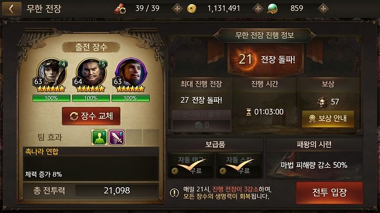This screenshot has height=213, width=380.
Task: Tap plus icon next to gold 1,131,491
Action: pos(258,9)
